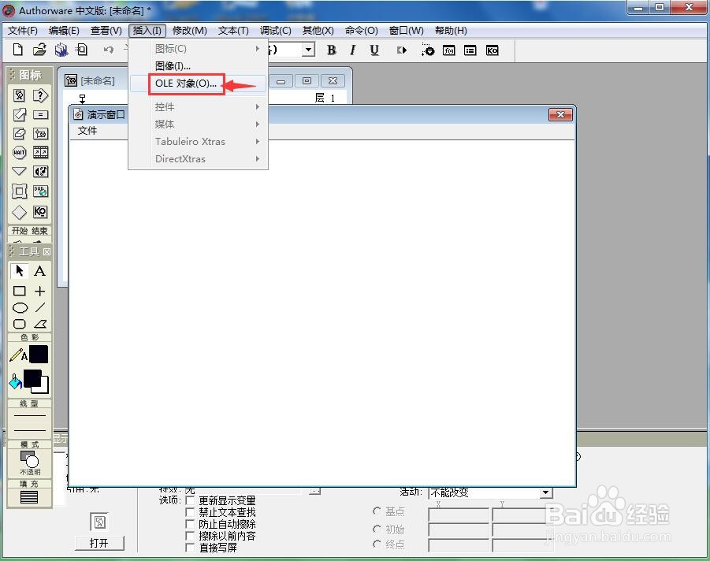This screenshot has width=710, height=561.
Task: Select the Knowledge Object KO palette icon
Action: pos(40,212)
